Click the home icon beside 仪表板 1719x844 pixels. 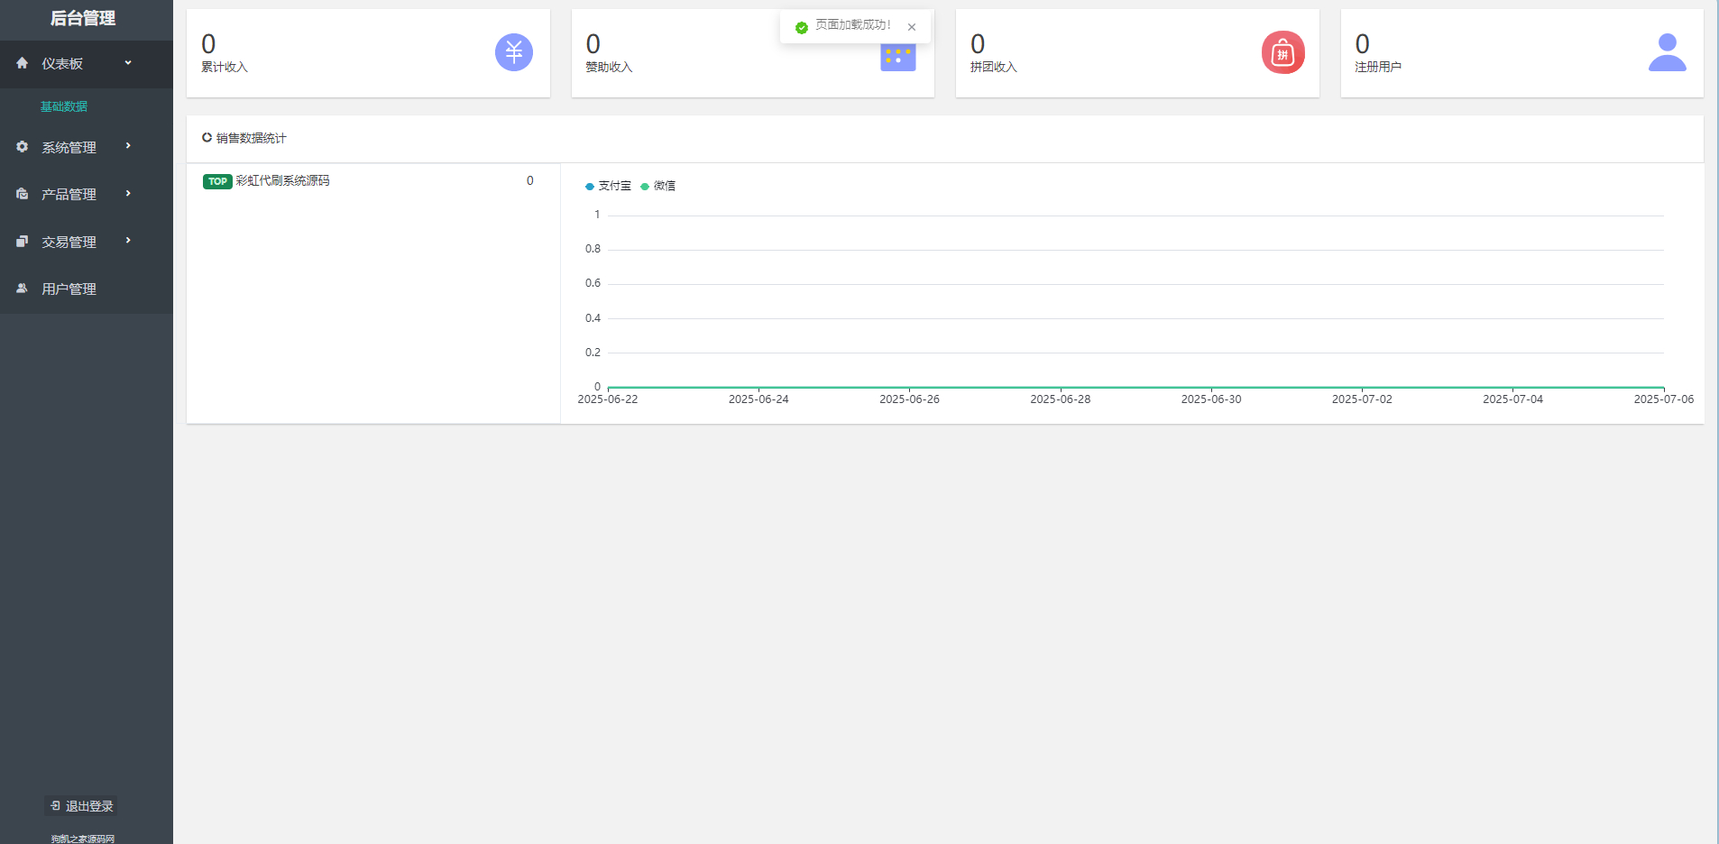pyautogui.click(x=23, y=63)
